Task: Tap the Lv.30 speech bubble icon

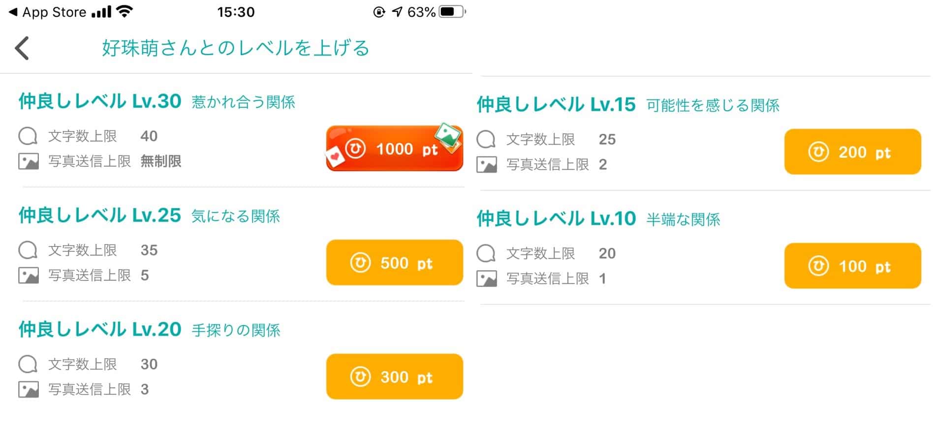Action: 28,136
